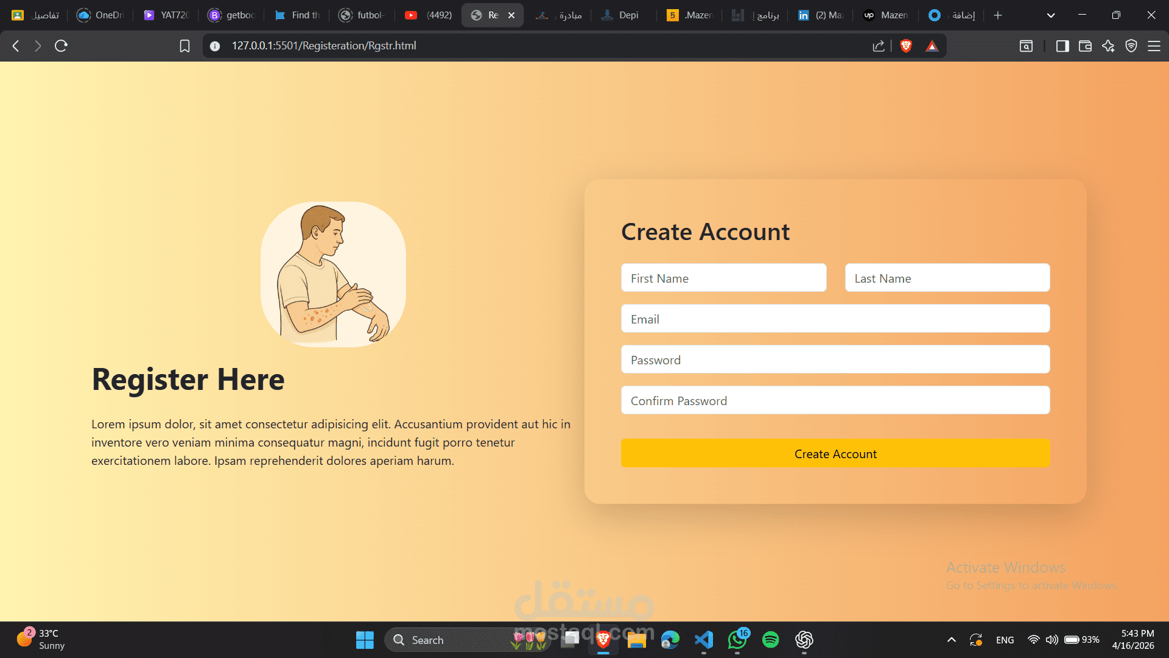The height and width of the screenshot is (658, 1169).
Task: Submit the yellow Create Account button
Action: click(x=835, y=453)
